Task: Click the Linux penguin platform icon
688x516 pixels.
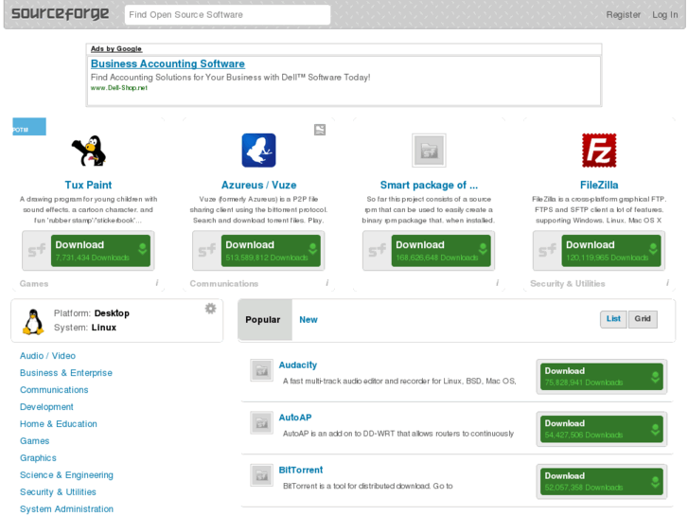Action: point(33,322)
